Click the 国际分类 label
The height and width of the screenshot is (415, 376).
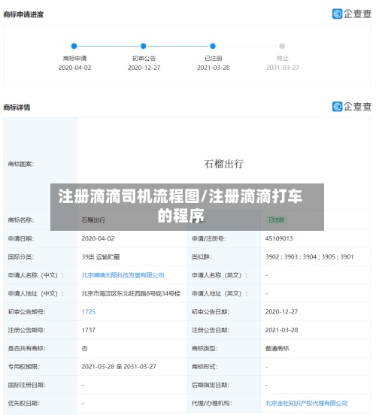pos(21,257)
